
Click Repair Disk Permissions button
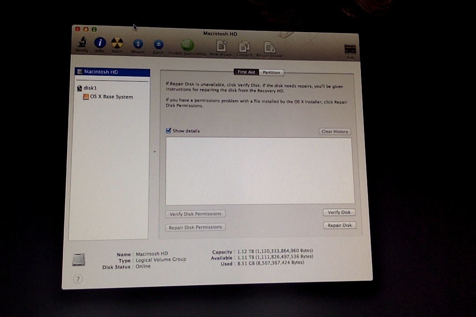[195, 227]
